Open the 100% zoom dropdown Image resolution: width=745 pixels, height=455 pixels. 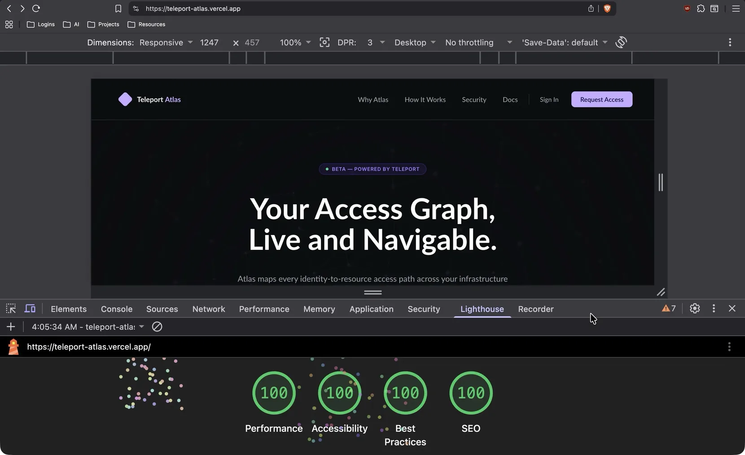pos(295,42)
